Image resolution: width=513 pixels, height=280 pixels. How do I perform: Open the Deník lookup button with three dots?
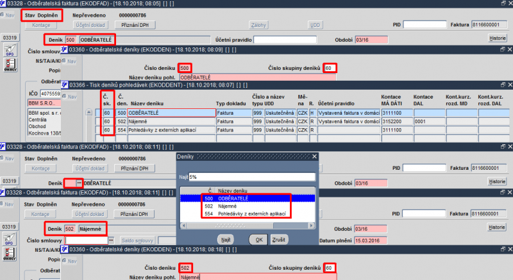79,183
